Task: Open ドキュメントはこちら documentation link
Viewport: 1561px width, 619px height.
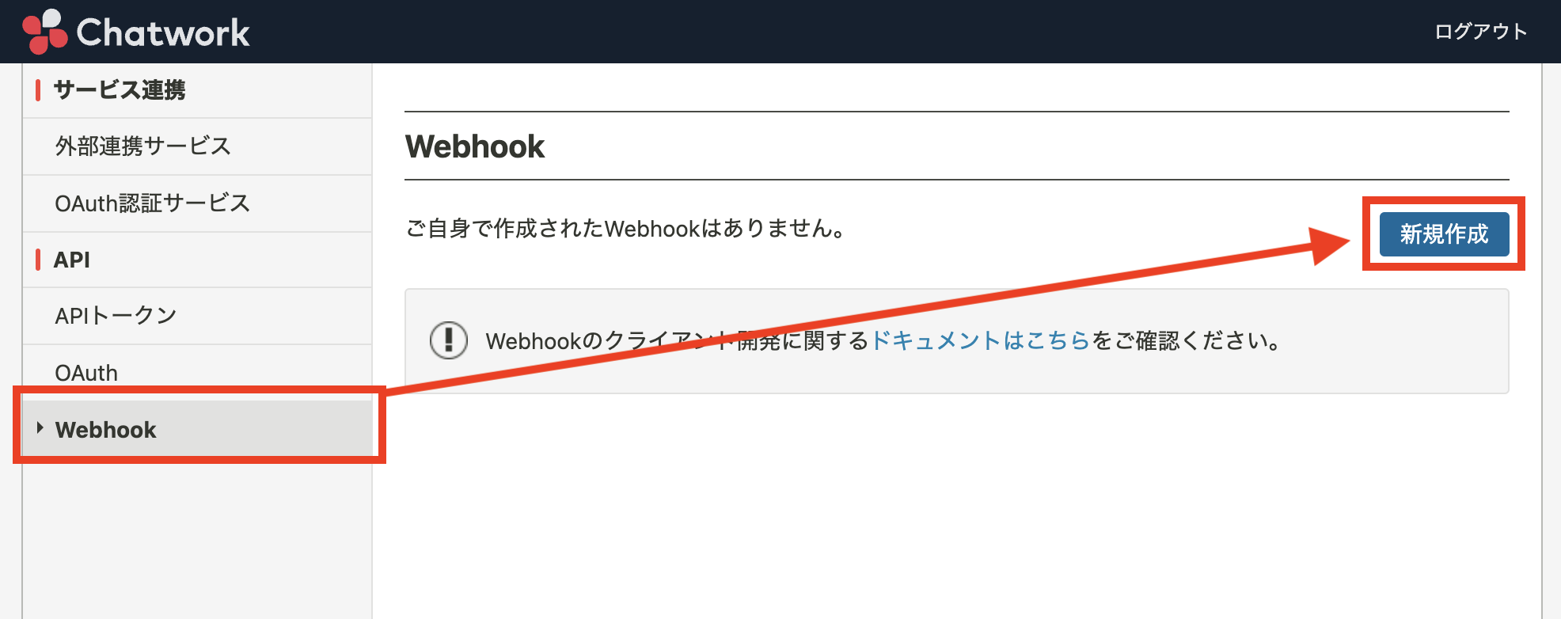Action: tap(981, 340)
